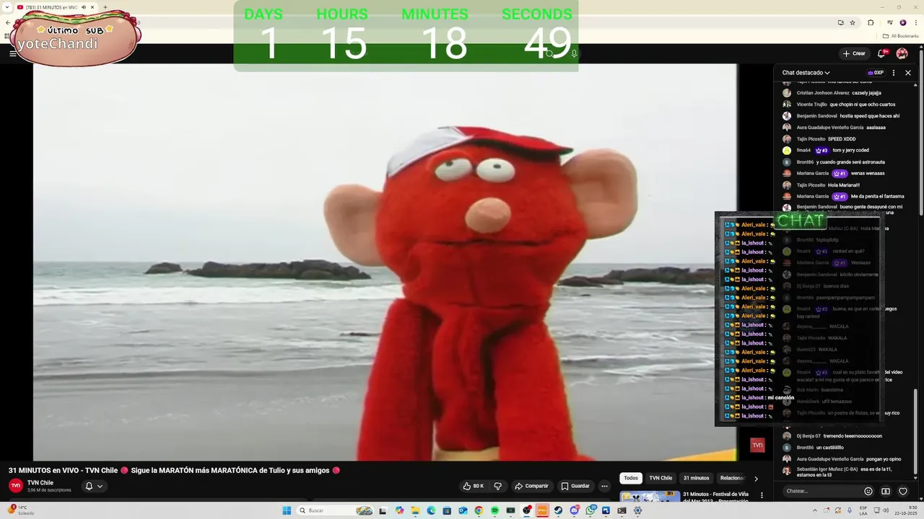Open Steam from taskbar
The width and height of the screenshot is (924, 519).
click(558, 510)
